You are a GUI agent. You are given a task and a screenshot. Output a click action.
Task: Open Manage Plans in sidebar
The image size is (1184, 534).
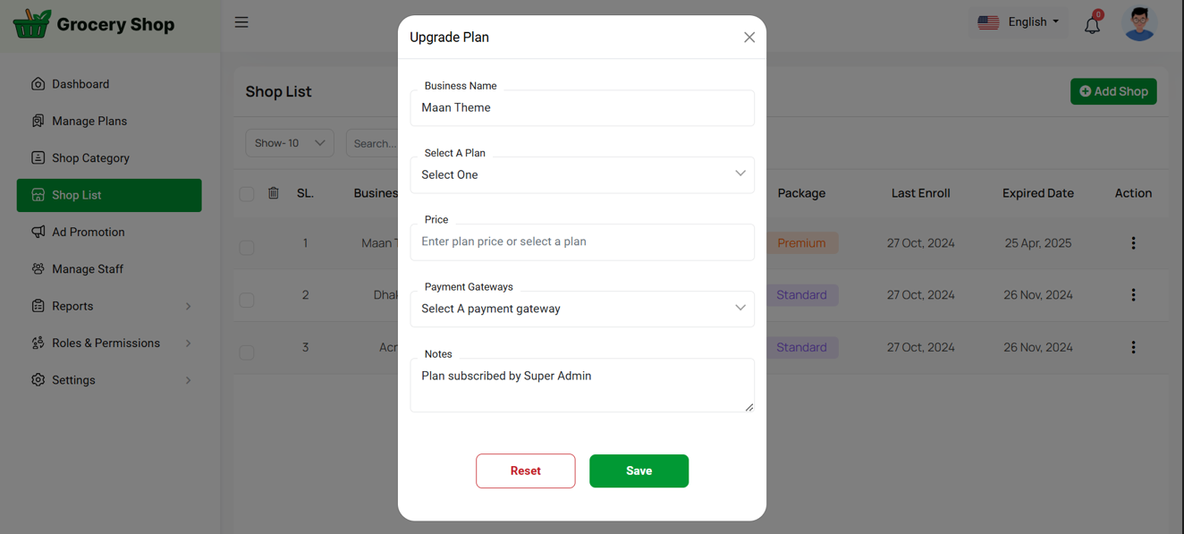click(x=89, y=121)
